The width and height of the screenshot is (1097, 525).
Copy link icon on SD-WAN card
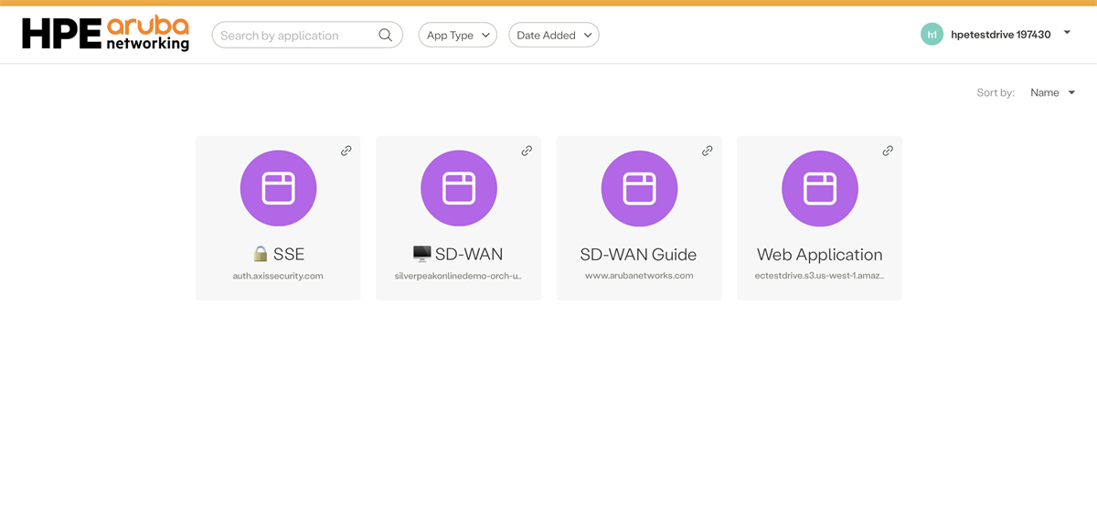coord(527,151)
